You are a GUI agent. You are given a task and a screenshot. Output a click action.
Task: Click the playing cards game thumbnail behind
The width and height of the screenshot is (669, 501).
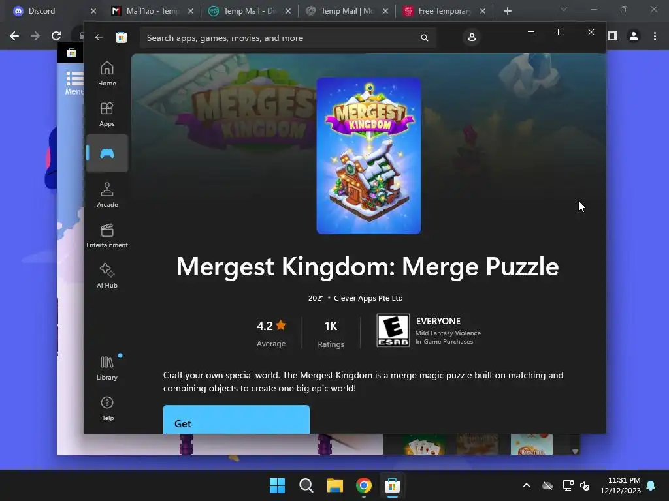click(423, 444)
